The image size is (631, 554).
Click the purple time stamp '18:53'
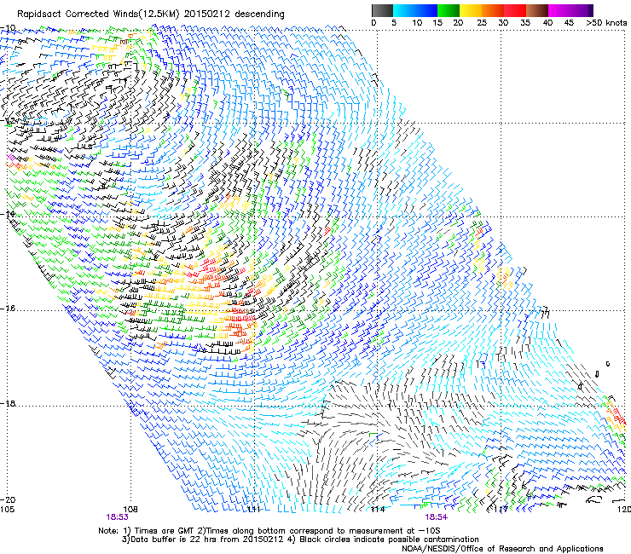[x=117, y=517]
